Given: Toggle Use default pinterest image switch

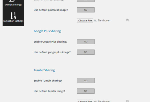Looking at the screenshot, I should click(x=85, y=10).
